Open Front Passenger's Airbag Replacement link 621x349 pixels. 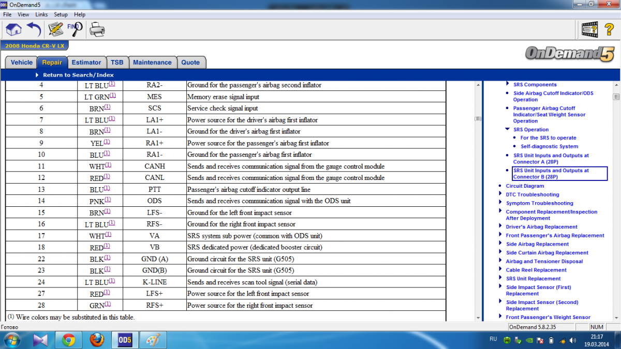[555, 235]
